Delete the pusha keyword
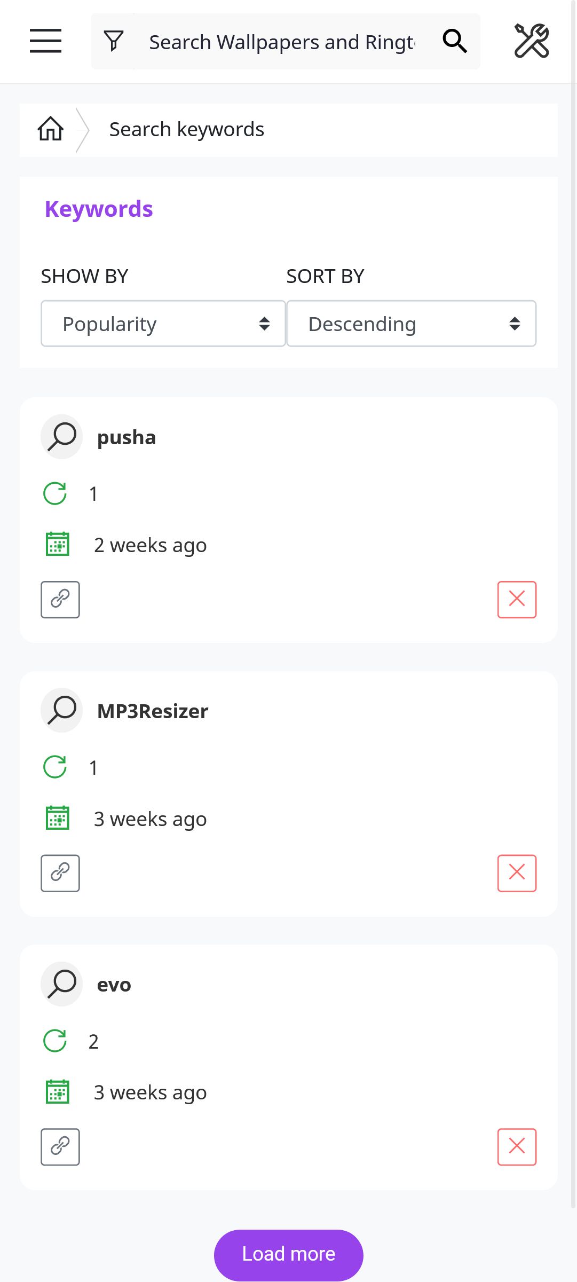Viewport: 577px width, 1282px height. pos(517,600)
